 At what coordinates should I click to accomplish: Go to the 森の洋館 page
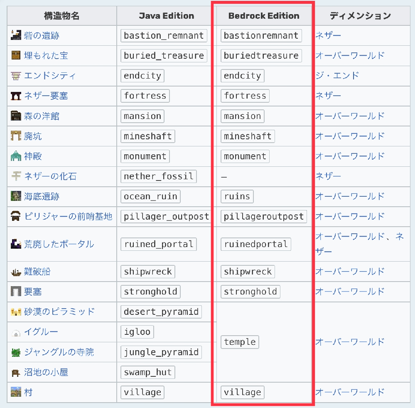tap(42, 116)
